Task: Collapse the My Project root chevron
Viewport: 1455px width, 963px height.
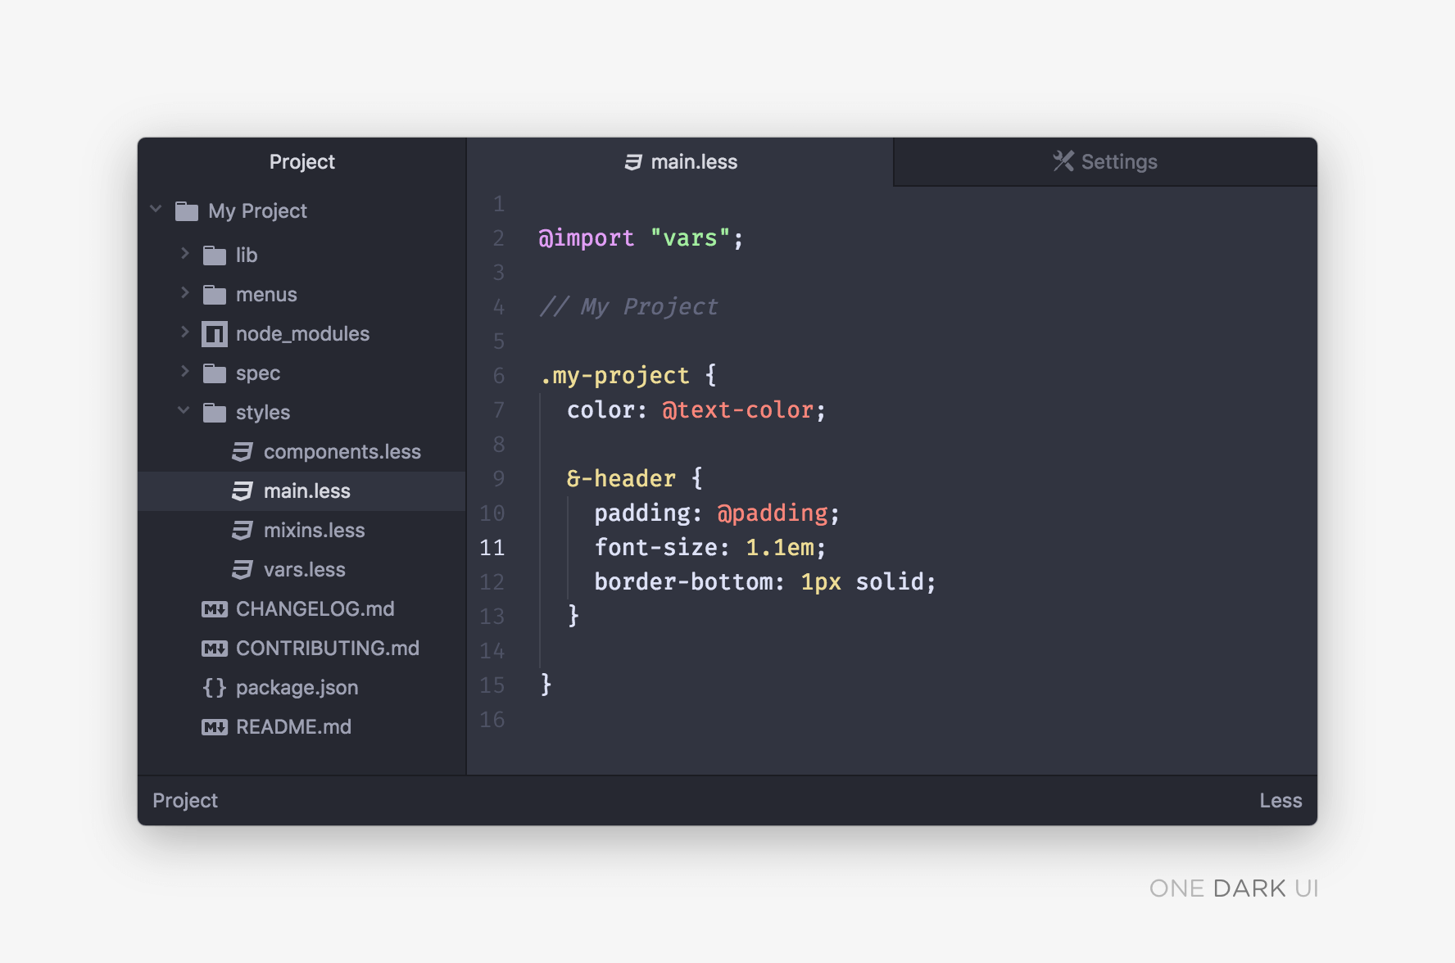Action: (156, 209)
